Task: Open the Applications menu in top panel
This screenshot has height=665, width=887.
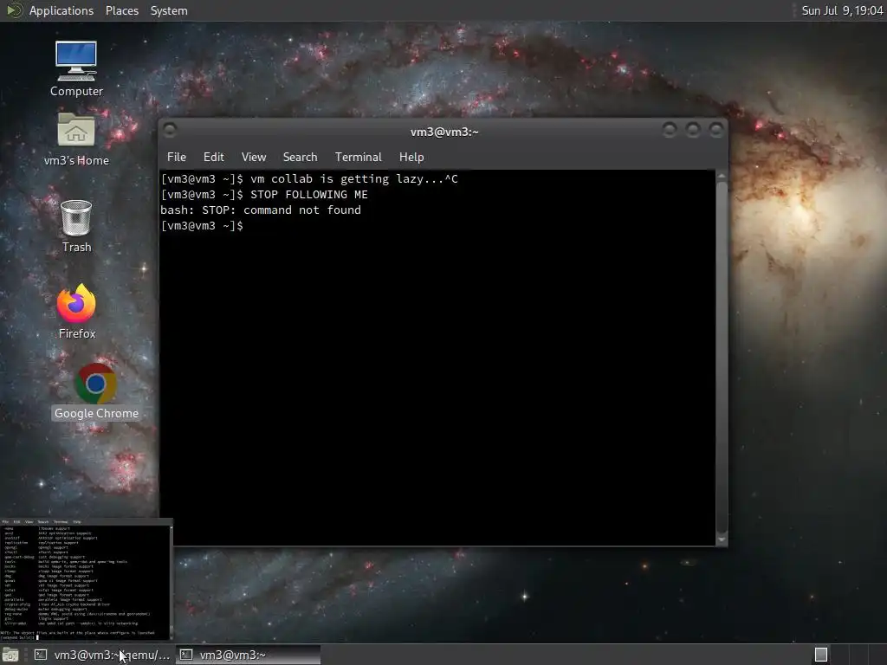Action: [x=62, y=10]
